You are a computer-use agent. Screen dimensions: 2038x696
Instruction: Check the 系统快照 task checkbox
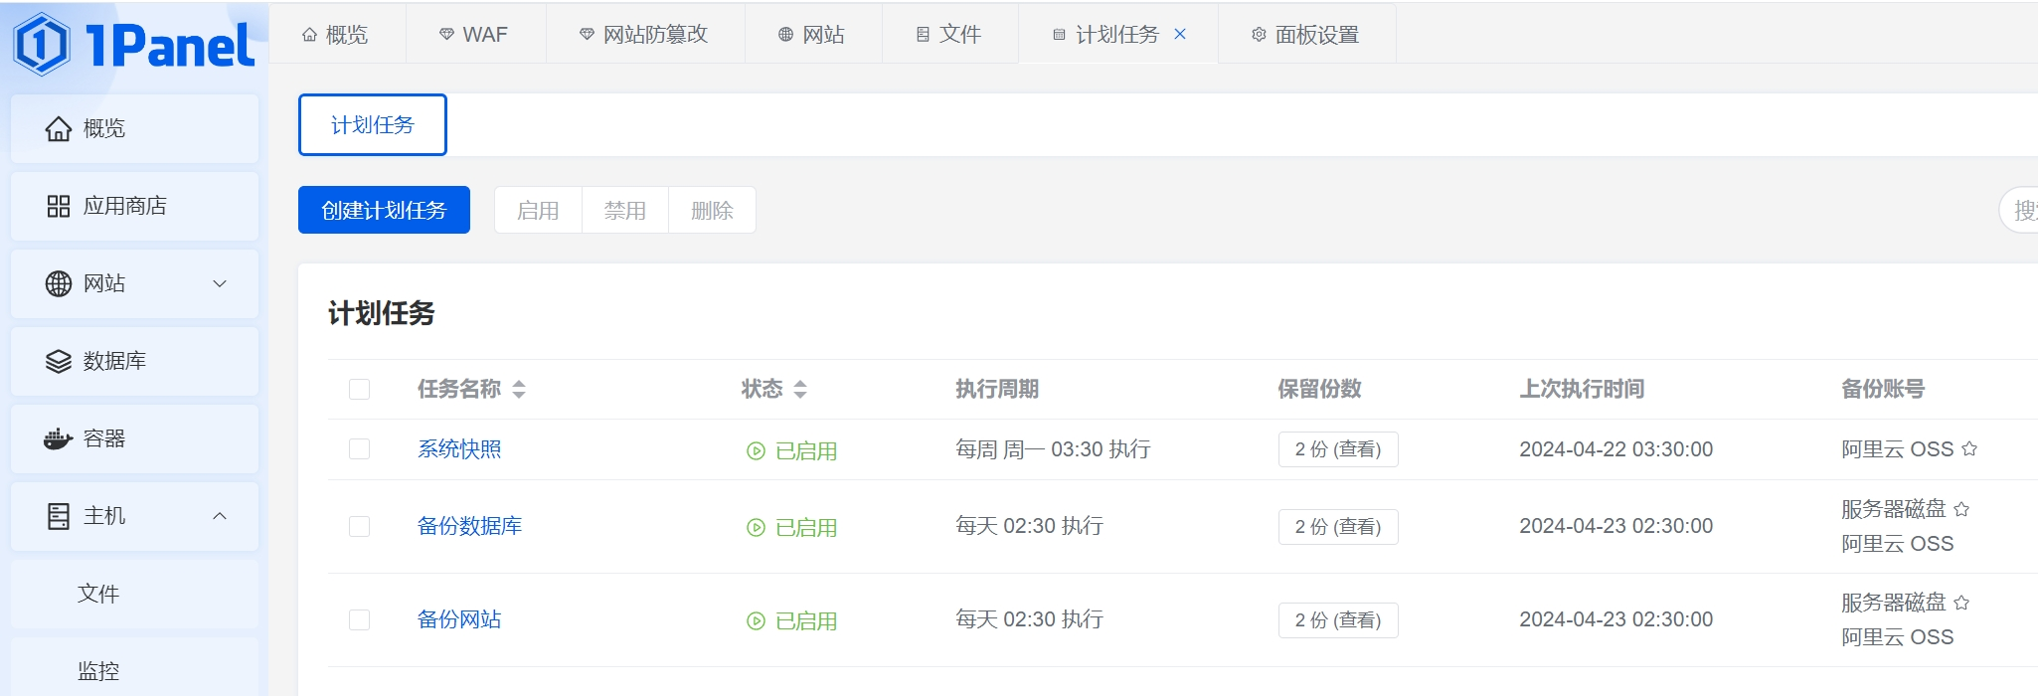pyautogui.click(x=360, y=449)
